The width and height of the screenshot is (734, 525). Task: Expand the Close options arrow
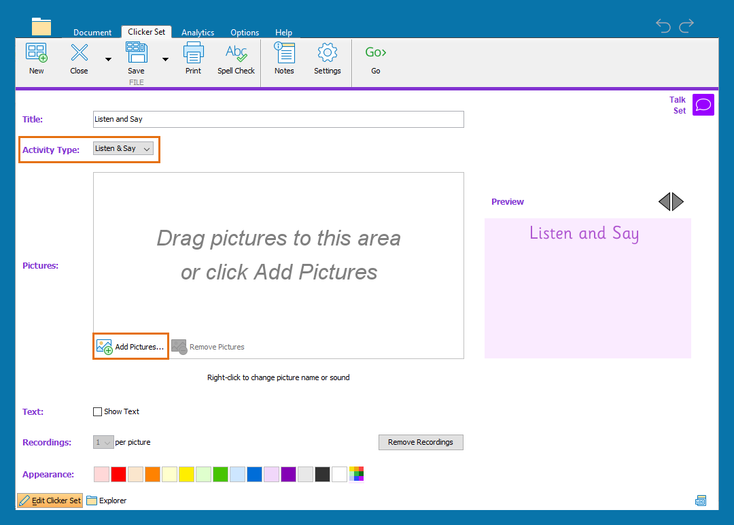point(108,59)
